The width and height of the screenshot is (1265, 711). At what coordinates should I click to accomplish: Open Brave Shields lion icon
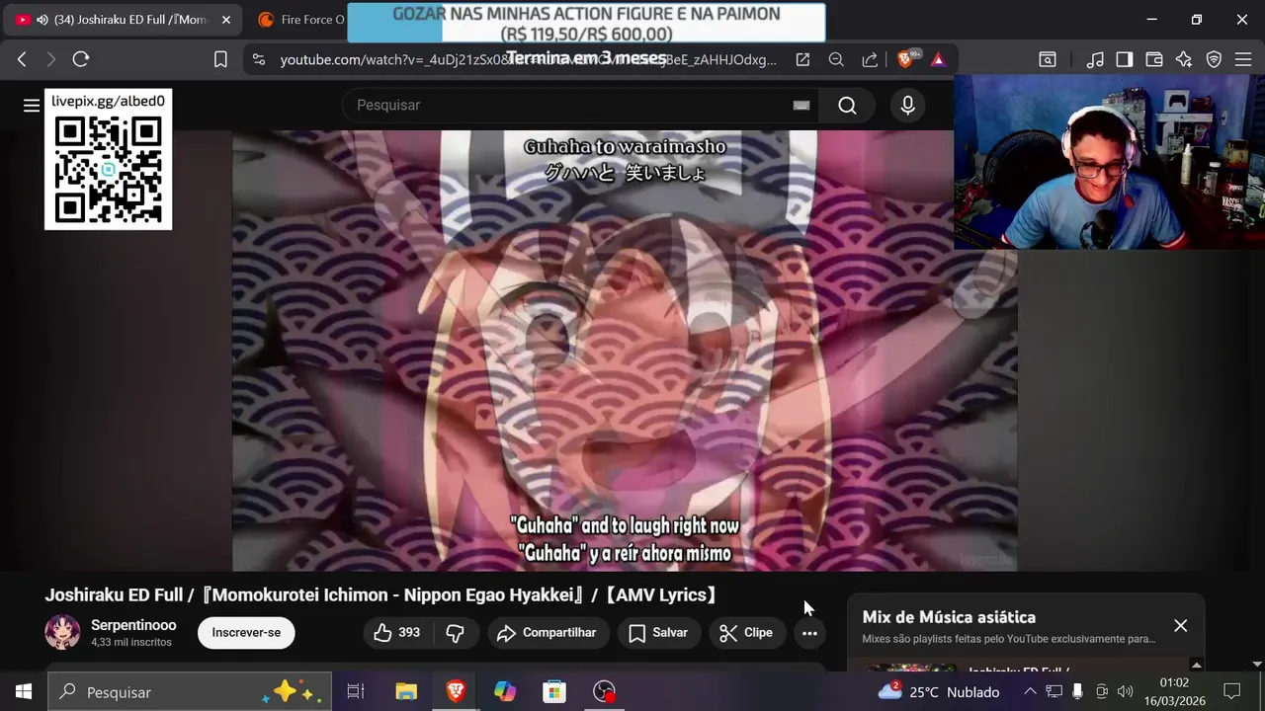click(x=906, y=59)
